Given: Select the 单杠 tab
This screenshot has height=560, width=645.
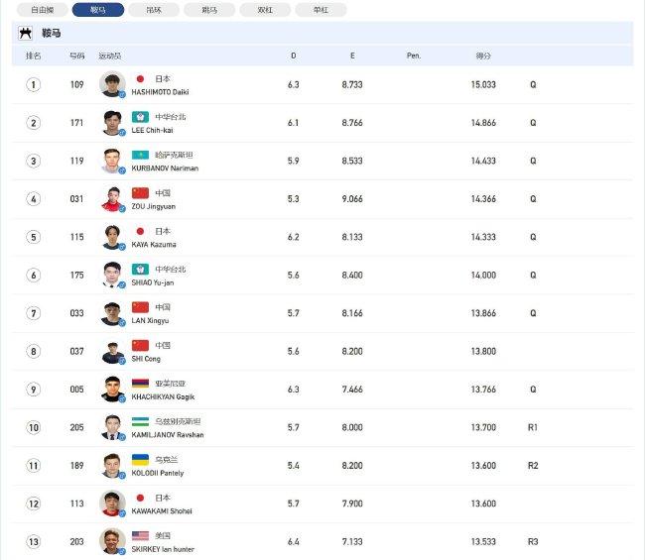Looking at the screenshot, I should click(321, 10).
